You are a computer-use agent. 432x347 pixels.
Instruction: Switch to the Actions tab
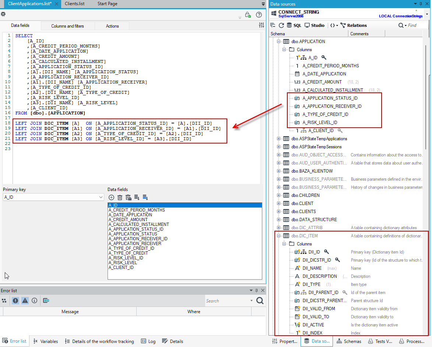pos(112,26)
